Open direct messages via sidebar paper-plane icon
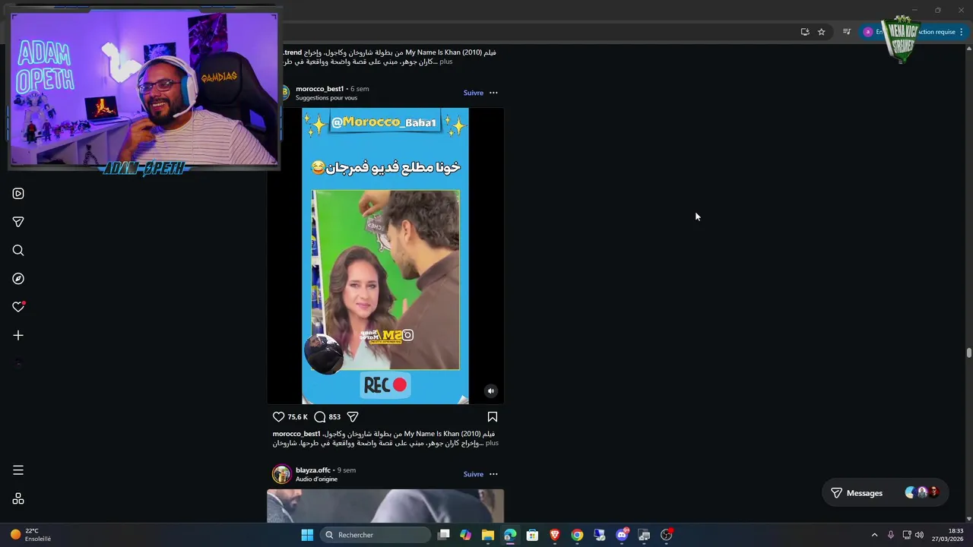973x547 pixels. [18, 222]
